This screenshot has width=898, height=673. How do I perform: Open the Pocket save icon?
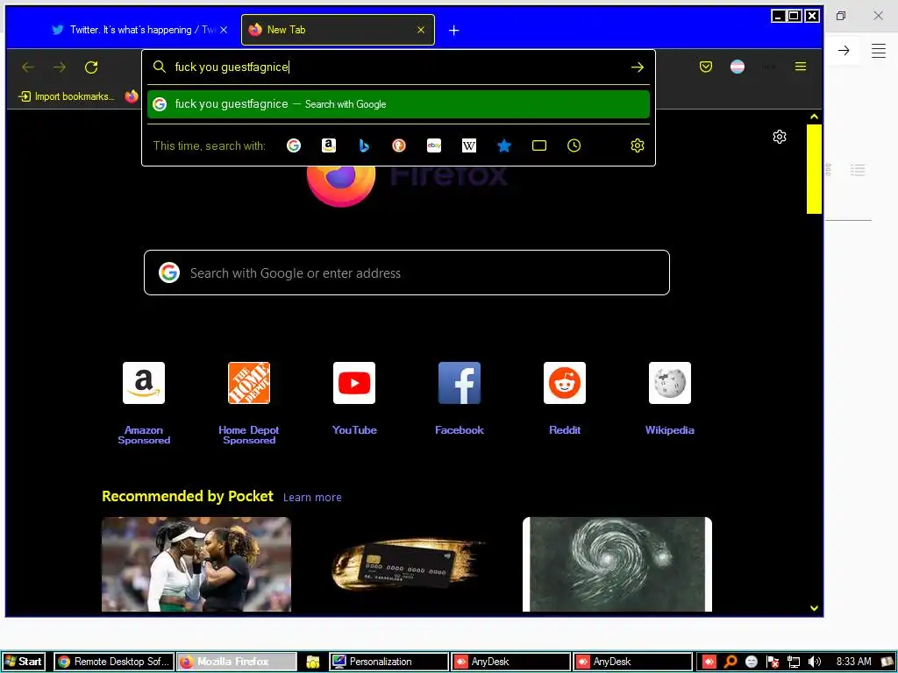706,67
